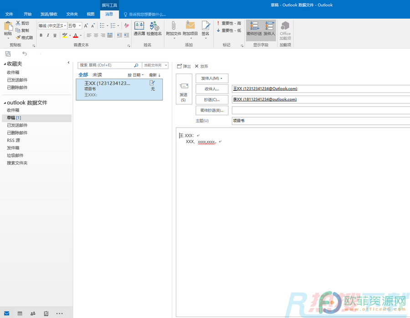Decrease font size with the smaller A
The width and height of the screenshot is (410, 318).
coord(93,26)
